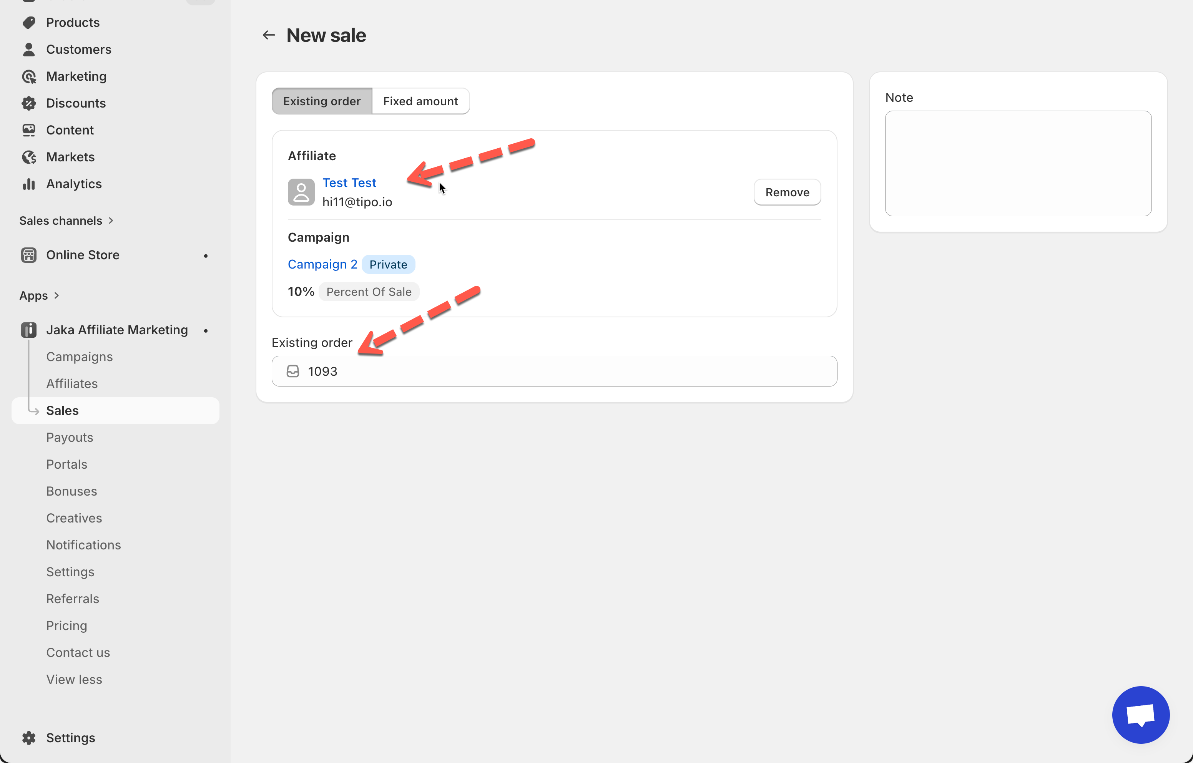Remove the selected affiliate

click(787, 192)
